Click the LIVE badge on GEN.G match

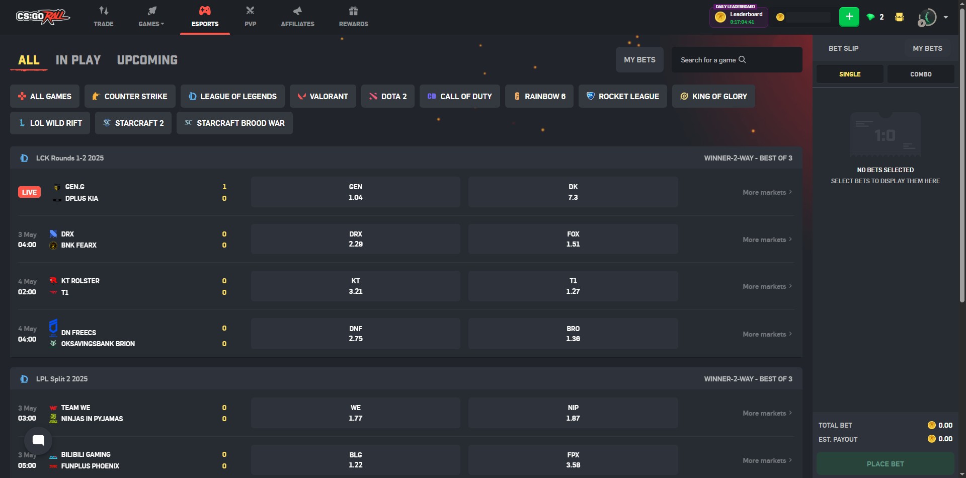coord(29,192)
